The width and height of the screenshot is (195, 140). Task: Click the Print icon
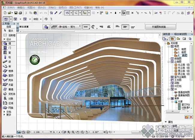tap(20, 13)
